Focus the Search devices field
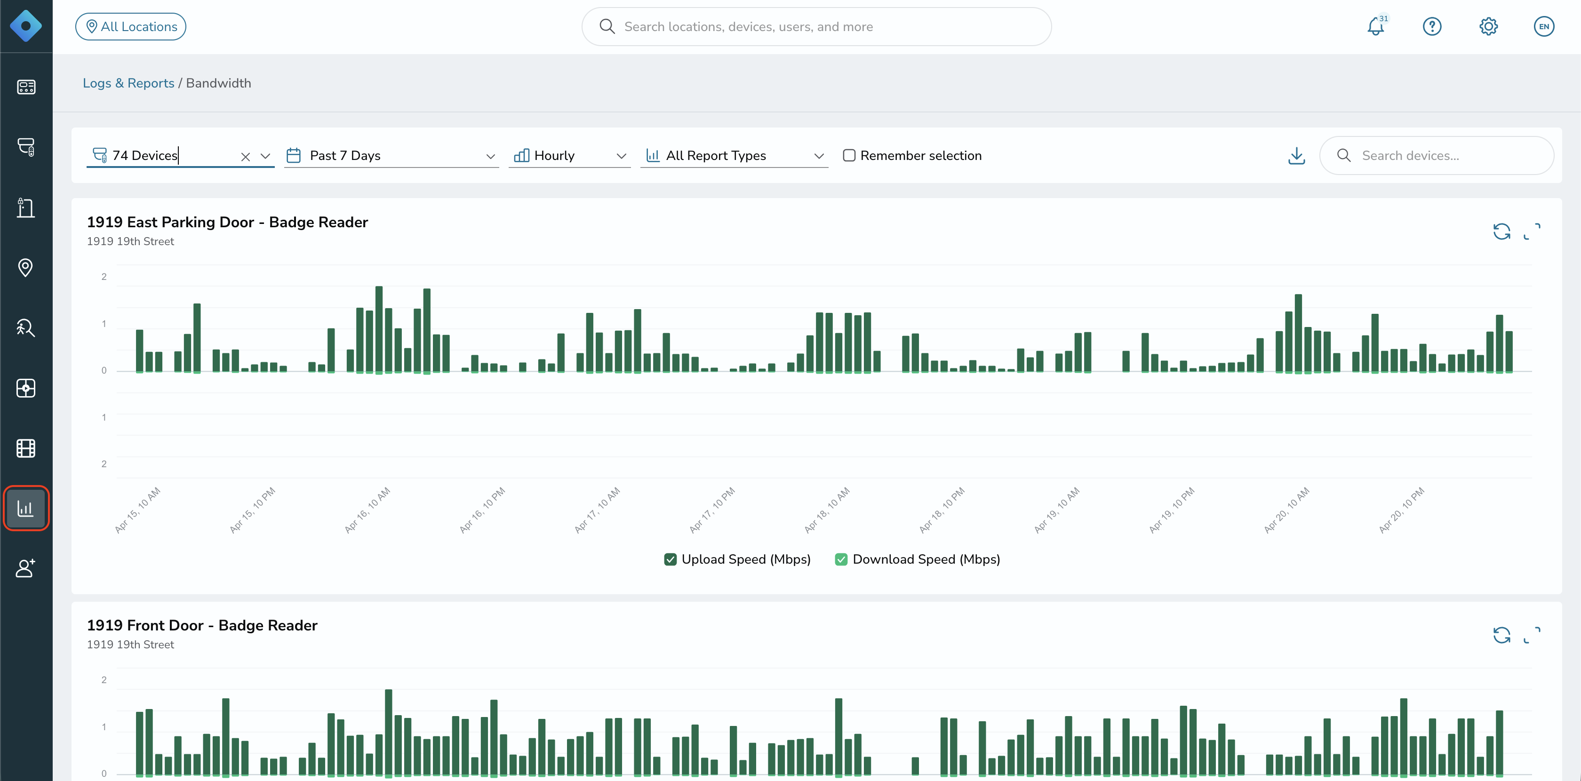 (1436, 156)
